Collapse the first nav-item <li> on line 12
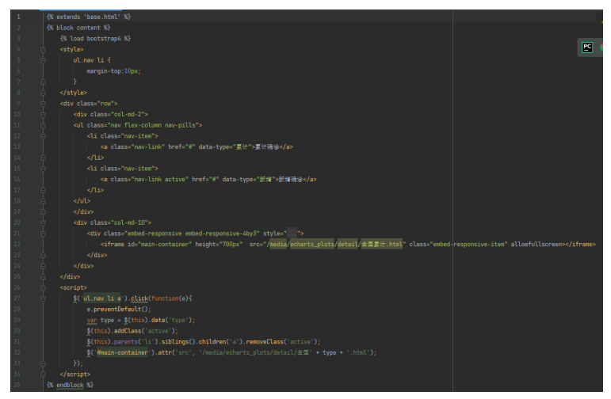This screenshot has height=399, width=611. tap(44, 136)
